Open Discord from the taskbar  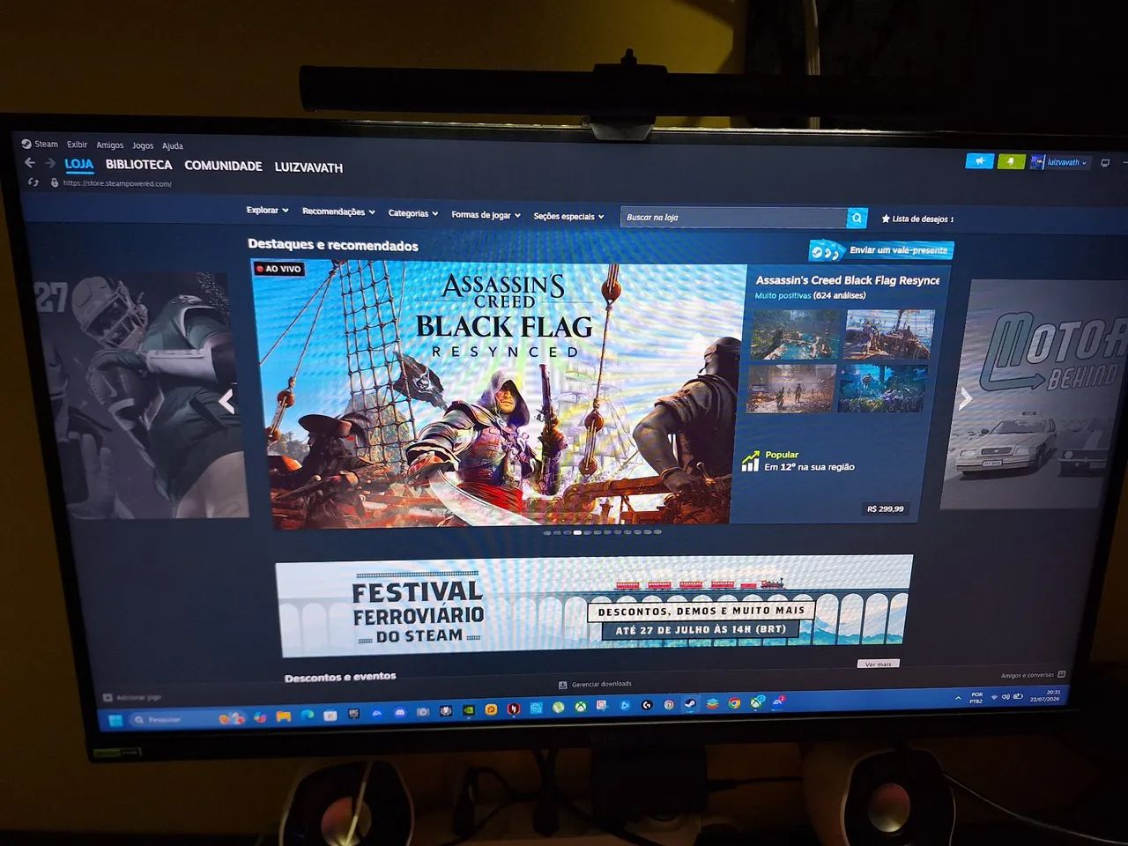pyautogui.click(x=400, y=712)
